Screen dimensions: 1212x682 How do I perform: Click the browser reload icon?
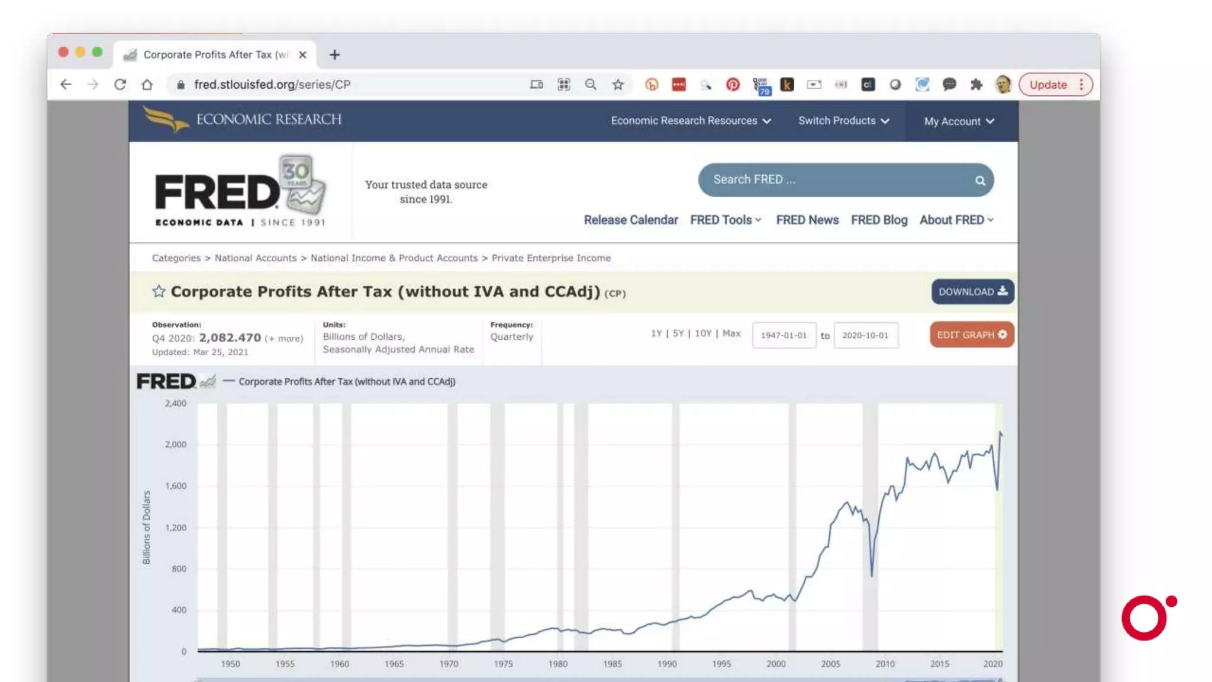pyautogui.click(x=120, y=85)
